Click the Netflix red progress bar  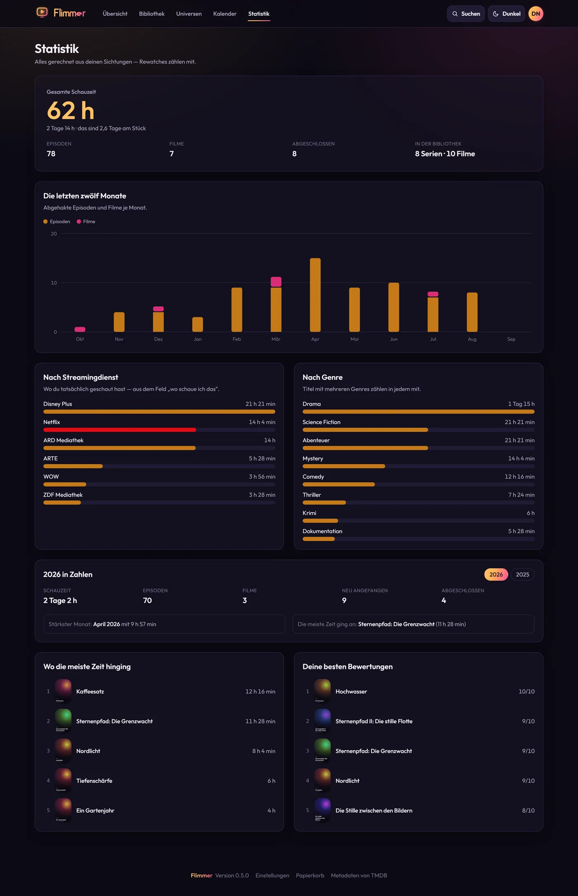tap(120, 430)
